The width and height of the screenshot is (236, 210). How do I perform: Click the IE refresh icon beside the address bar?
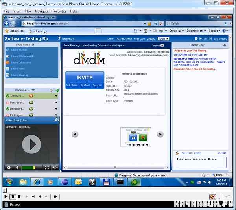point(156,24)
